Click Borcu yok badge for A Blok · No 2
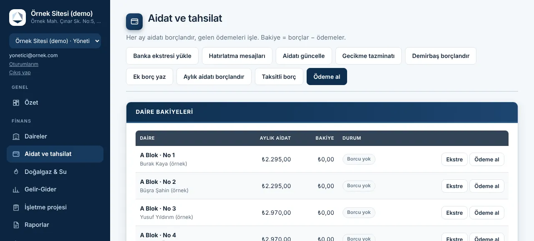 point(359,186)
